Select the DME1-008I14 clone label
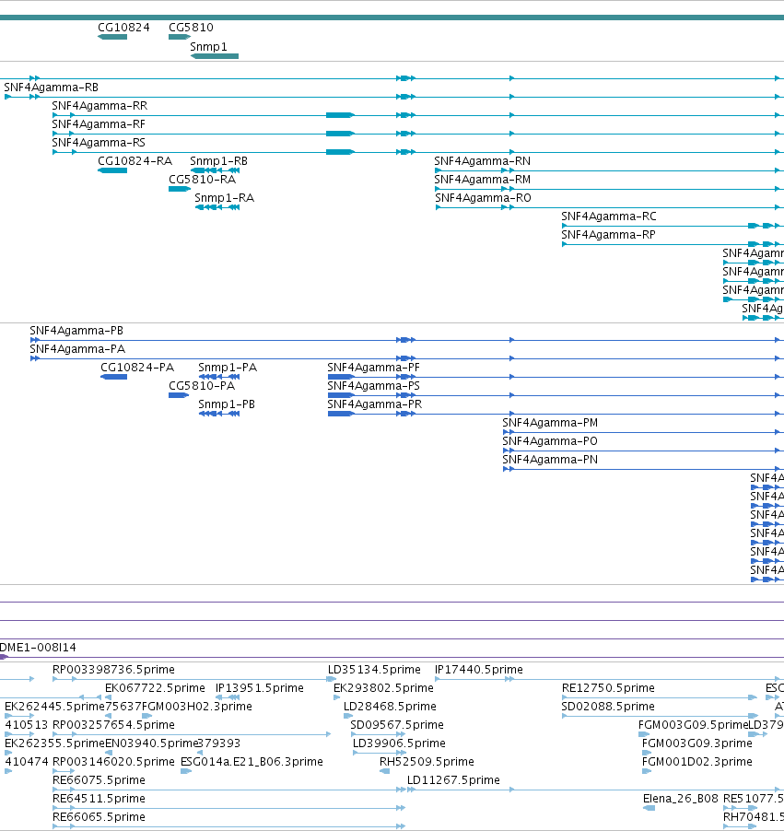Viewport: 784px width, 831px height. pyautogui.click(x=38, y=648)
